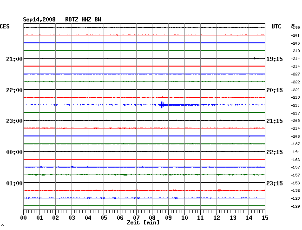Select the DC offset value "-219"
The width and height of the screenshot is (302, 230).
[295, 51]
